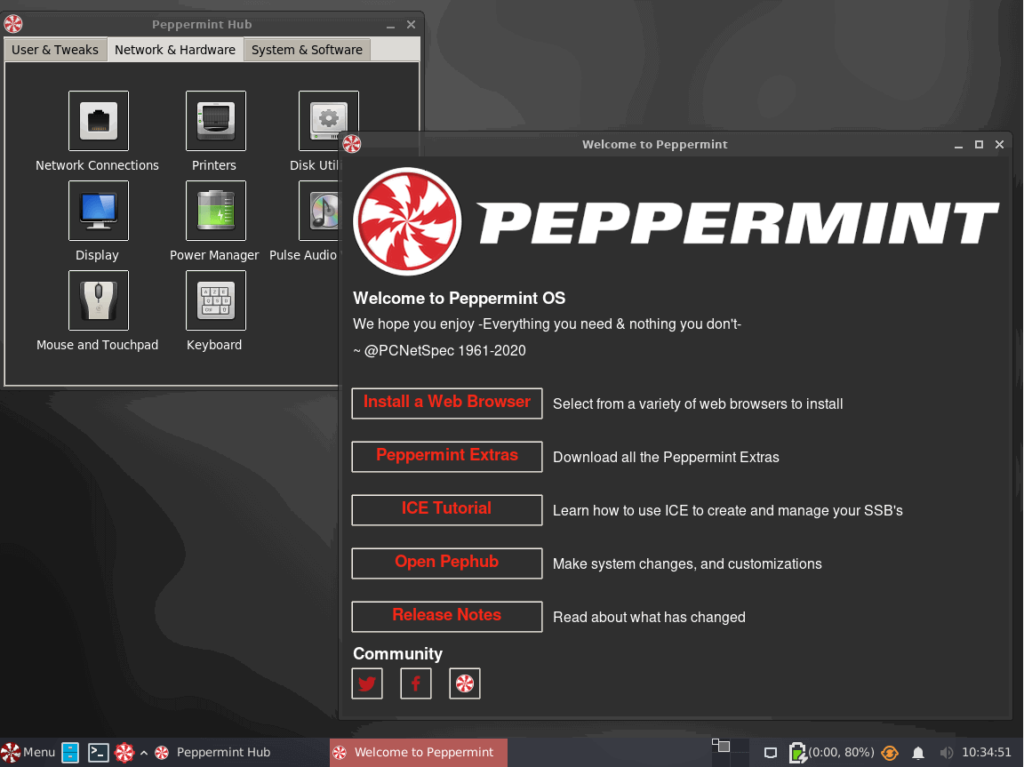Maximize the Welcome to Peppermint window
Viewport: 1024px width, 767px height.
tap(979, 144)
